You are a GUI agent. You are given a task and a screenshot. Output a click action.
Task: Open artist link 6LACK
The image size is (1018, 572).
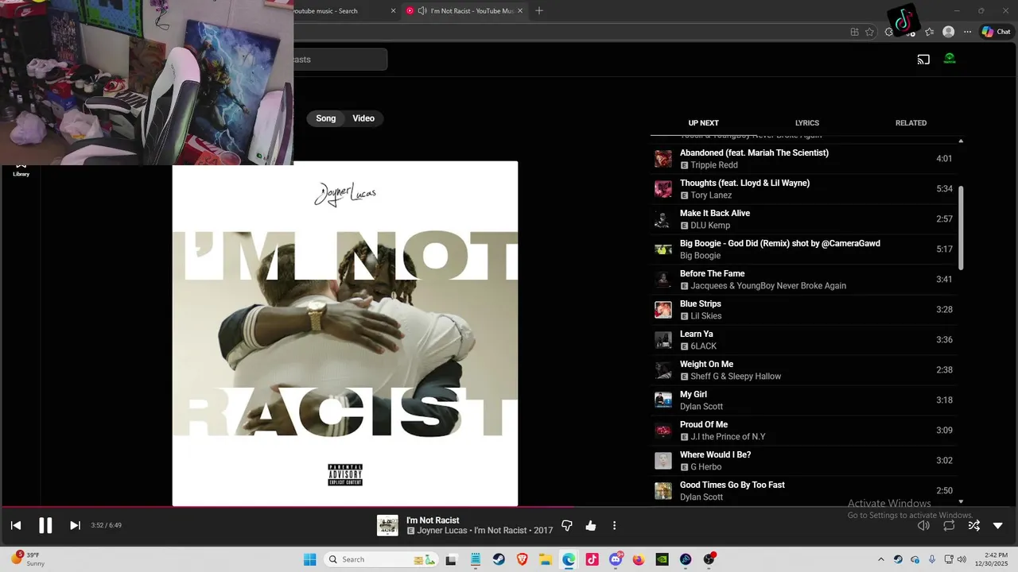click(703, 346)
